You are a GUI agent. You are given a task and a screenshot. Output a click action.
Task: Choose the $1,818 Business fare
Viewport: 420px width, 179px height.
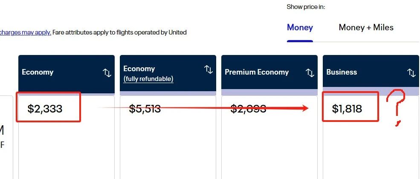pos(347,109)
